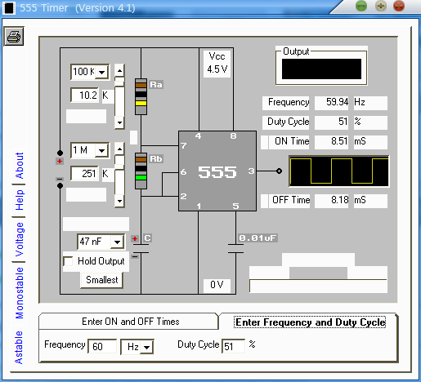Click the 59.94 frequency readout
The width and height of the screenshot is (421, 382).
(332, 103)
